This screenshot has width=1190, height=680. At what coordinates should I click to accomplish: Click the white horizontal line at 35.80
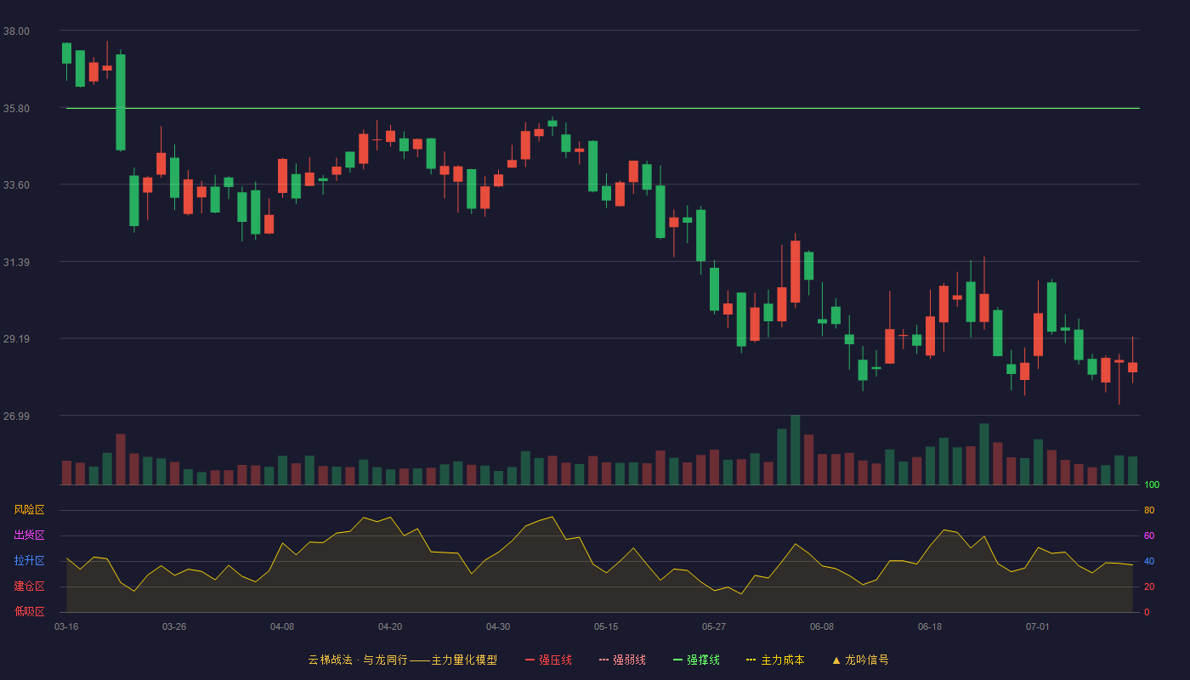[603, 108]
